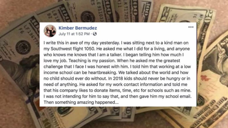
Task: Click the globe Public privacy icon
Action: point(95,34)
